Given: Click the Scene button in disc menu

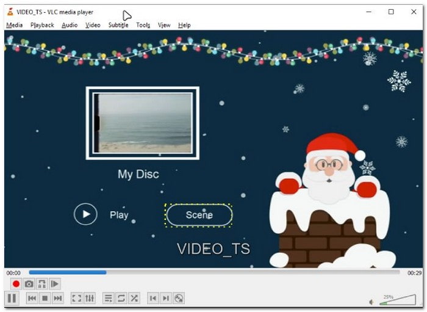Looking at the screenshot, I should click(199, 215).
